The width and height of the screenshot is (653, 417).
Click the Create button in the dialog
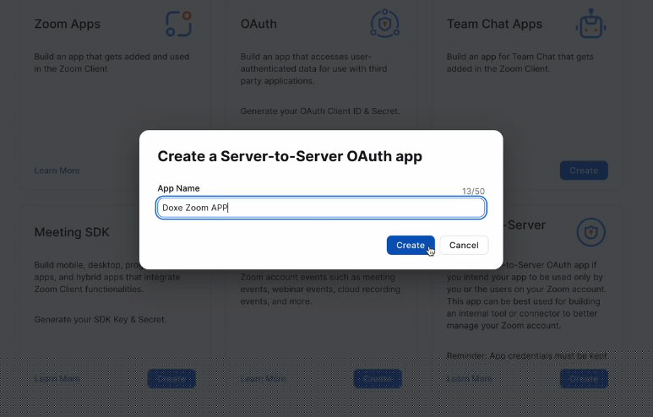pyautogui.click(x=411, y=245)
